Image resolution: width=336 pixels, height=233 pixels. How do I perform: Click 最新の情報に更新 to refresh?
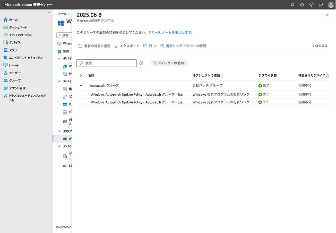point(94,46)
